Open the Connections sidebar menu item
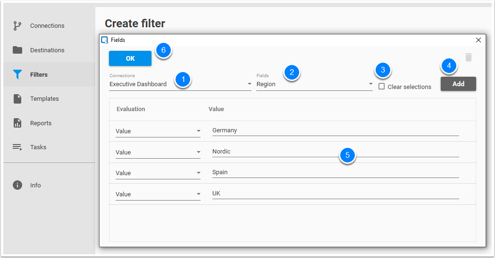Screen dimensions: 495x258 [49, 26]
